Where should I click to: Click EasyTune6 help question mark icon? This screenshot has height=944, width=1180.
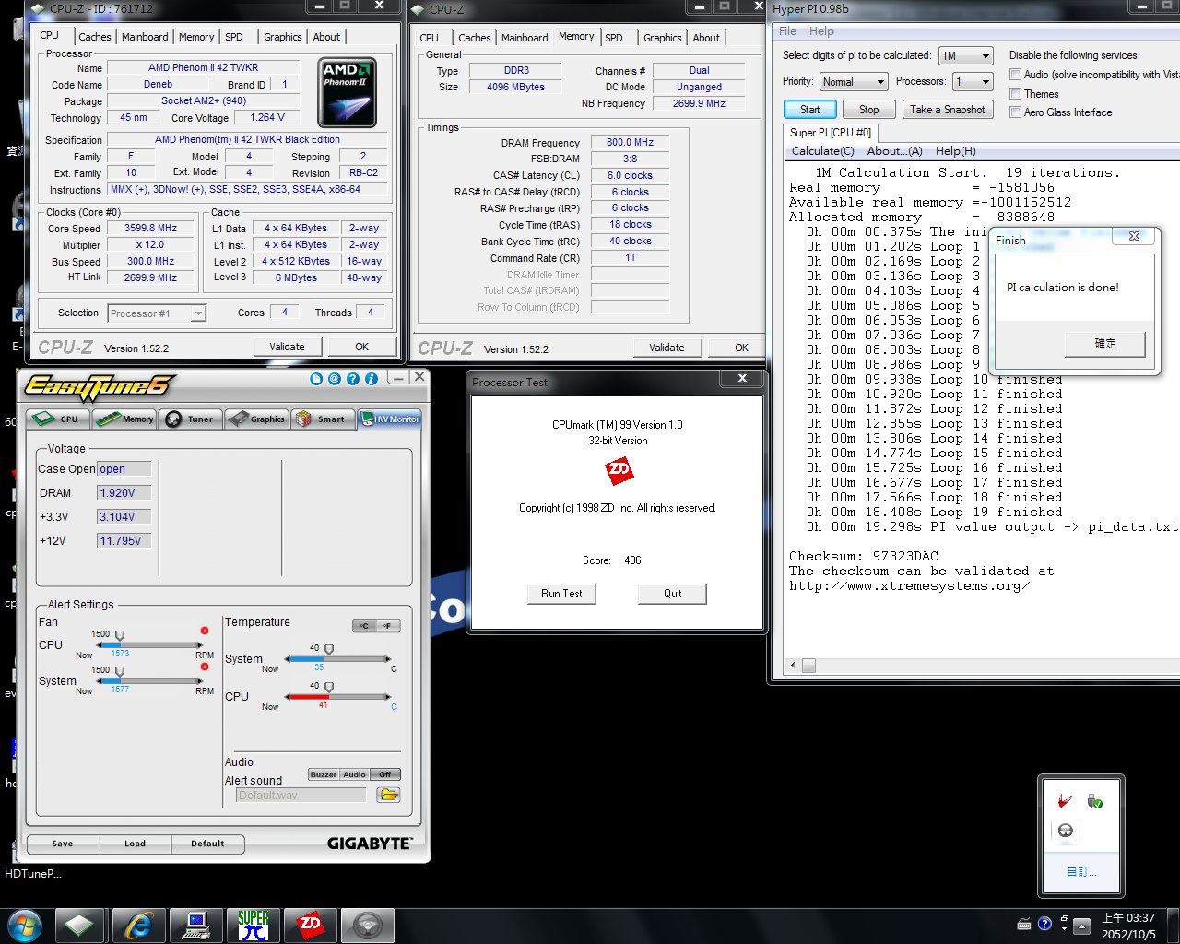tap(353, 379)
